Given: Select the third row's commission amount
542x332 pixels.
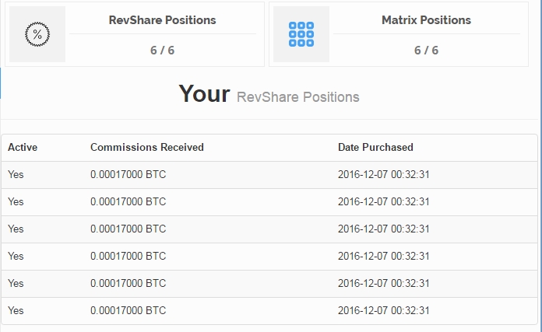Looking at the screenshot, I should click(x=128, y=229).
